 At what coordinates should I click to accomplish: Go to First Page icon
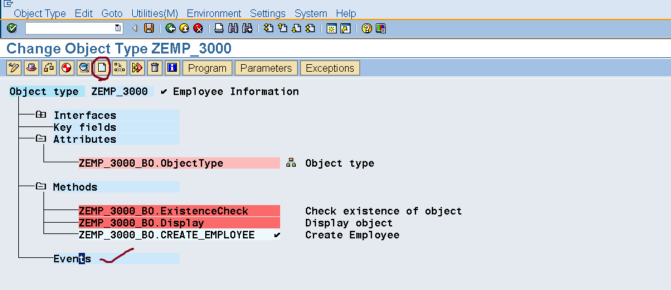(x=268, y=29)
